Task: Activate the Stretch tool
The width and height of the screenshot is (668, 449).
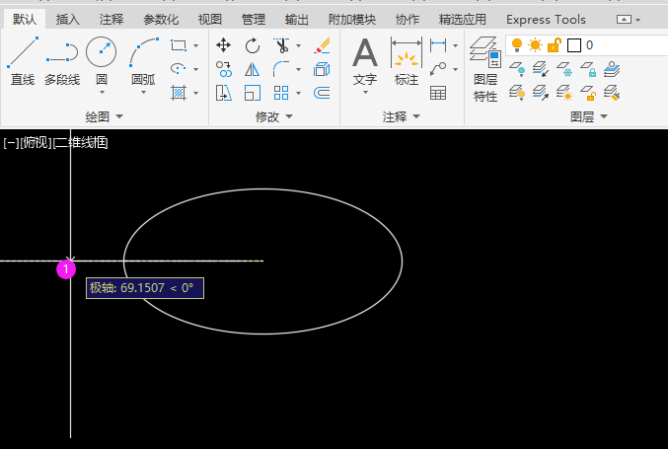Action: (223, 93)
